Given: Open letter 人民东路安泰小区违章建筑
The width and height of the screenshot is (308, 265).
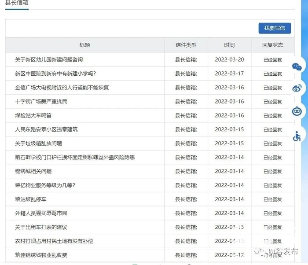Looking at the screenshot, I should [46, 129].
